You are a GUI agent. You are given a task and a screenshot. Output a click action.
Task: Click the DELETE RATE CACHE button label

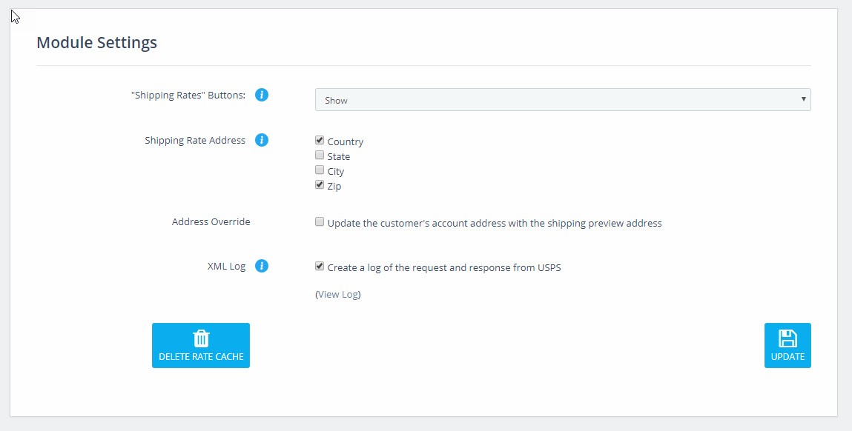201,357
